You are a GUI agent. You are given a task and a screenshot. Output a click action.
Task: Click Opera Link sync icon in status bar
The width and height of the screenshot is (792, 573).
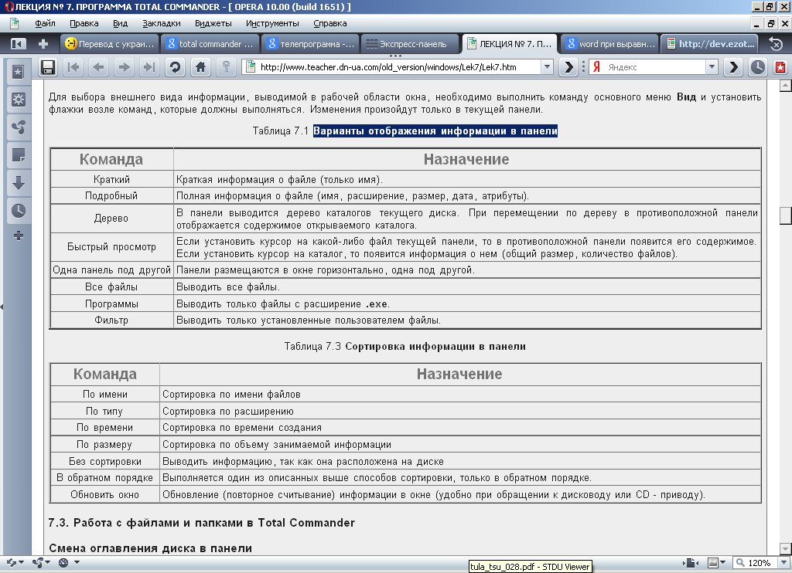[x=12, y=562]
